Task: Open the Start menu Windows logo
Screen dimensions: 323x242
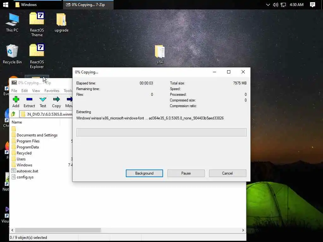Action: pos(6,4)
